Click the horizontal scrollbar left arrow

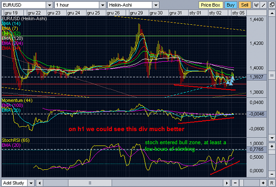tap(40, 183)
